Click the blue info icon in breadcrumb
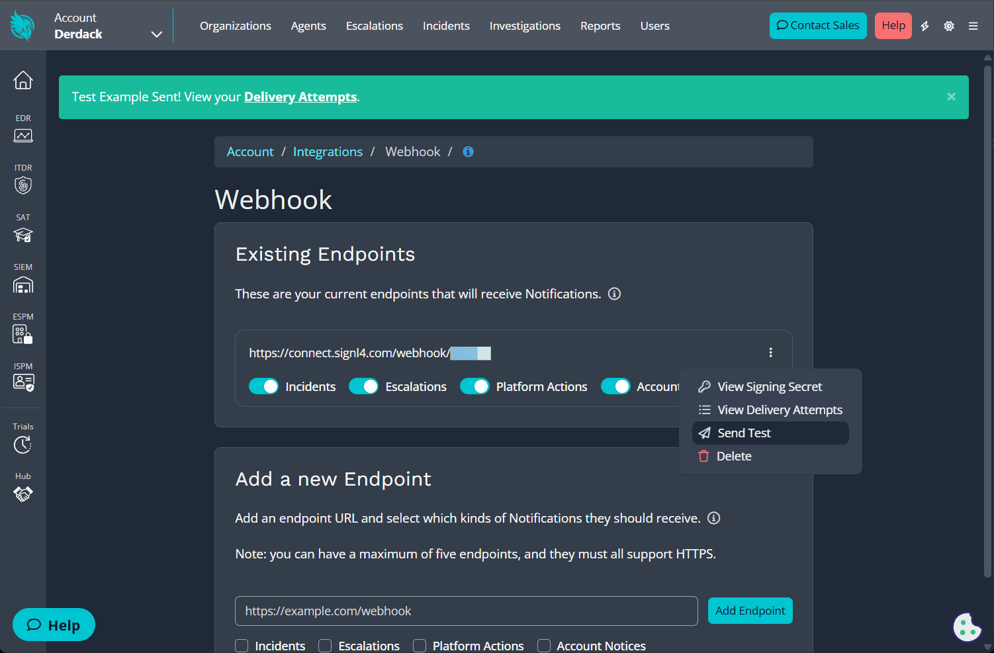Viewport: 994px width, 653px height. 468,152
